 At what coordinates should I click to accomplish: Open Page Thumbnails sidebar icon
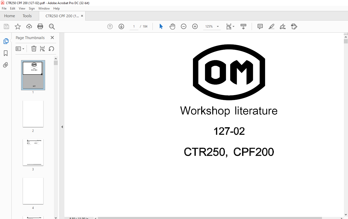pos(6,41)
